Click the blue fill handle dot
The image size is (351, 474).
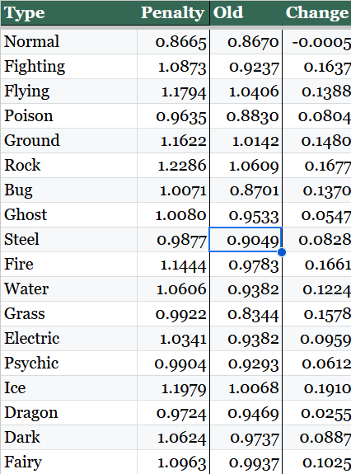click(282, 251)
